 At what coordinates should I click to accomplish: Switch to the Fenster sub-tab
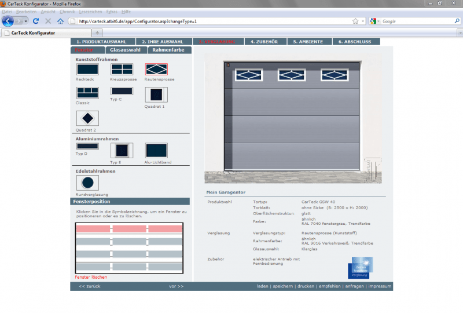coord(88,50)
